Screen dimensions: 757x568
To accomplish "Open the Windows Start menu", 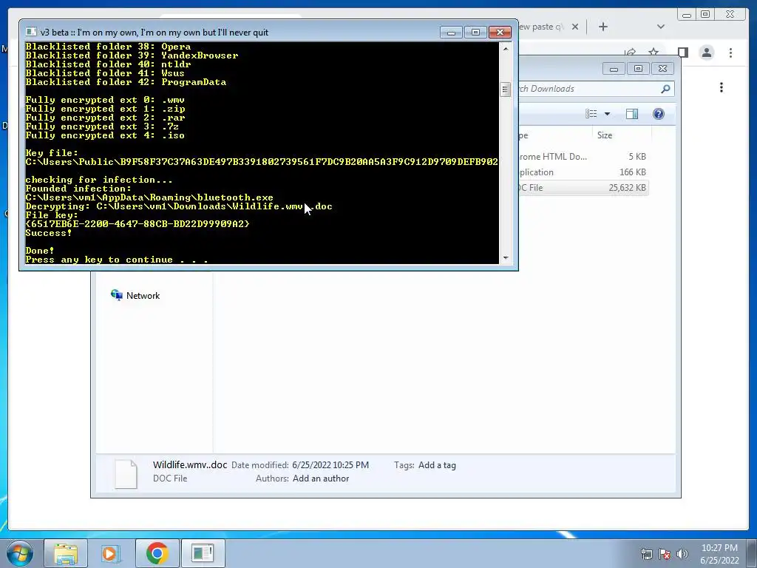I will point(20,553).
